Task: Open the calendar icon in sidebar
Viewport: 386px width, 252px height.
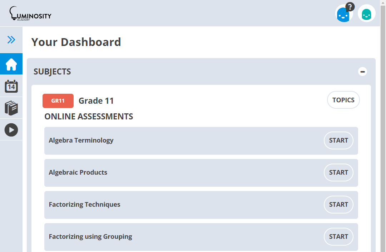Action: [x=11, y=86]
